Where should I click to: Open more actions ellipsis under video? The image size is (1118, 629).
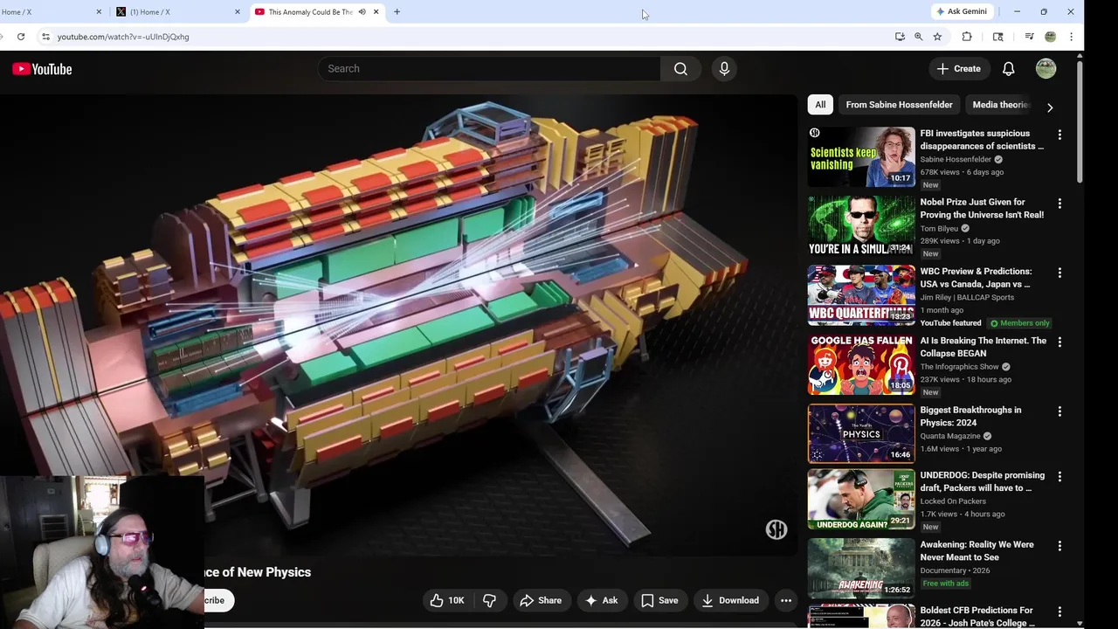pos(786,600)
